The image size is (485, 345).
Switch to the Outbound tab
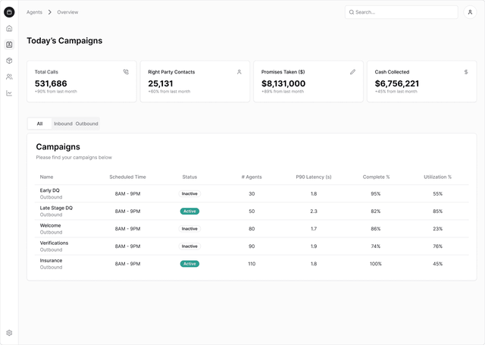pos(86,124)
